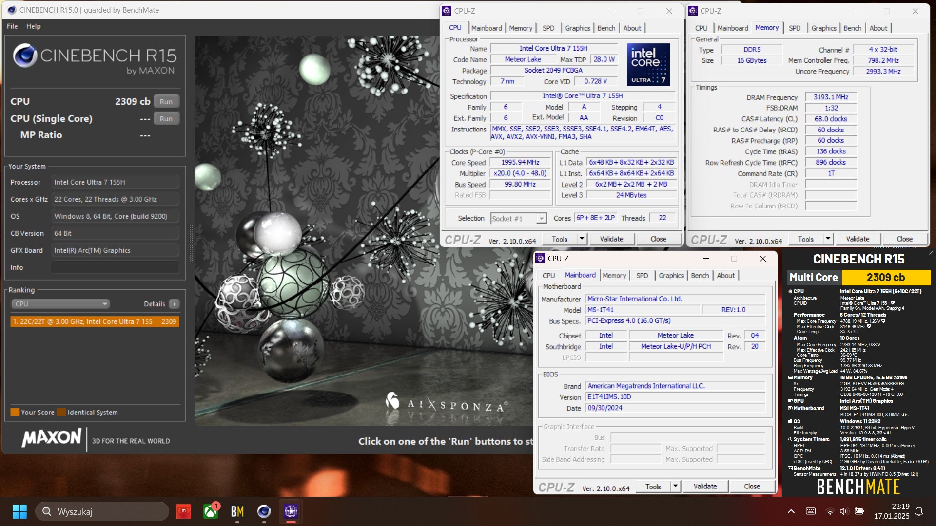The image size is (936, 526).
Task: Open BenchMate from the BM taskbar icon
Action: [237, 511]
